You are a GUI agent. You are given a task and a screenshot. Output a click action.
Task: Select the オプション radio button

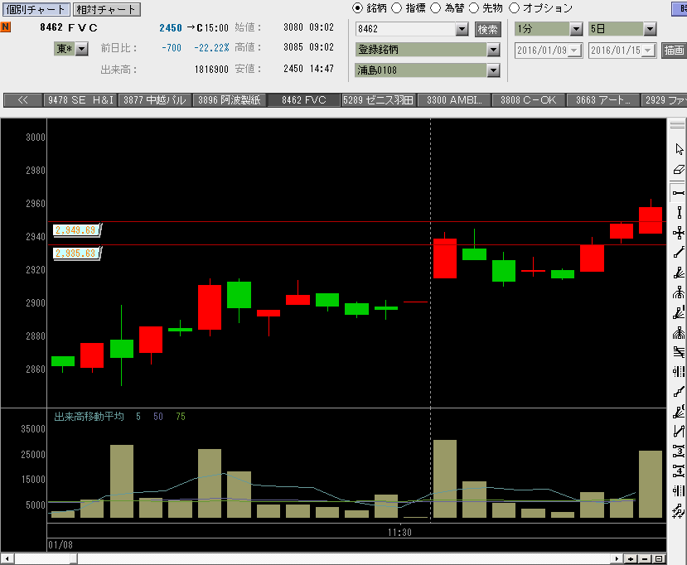click(515, 8)
